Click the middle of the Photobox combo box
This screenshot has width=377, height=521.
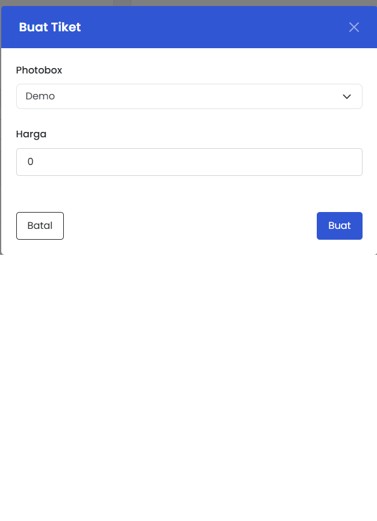[189, 96]
